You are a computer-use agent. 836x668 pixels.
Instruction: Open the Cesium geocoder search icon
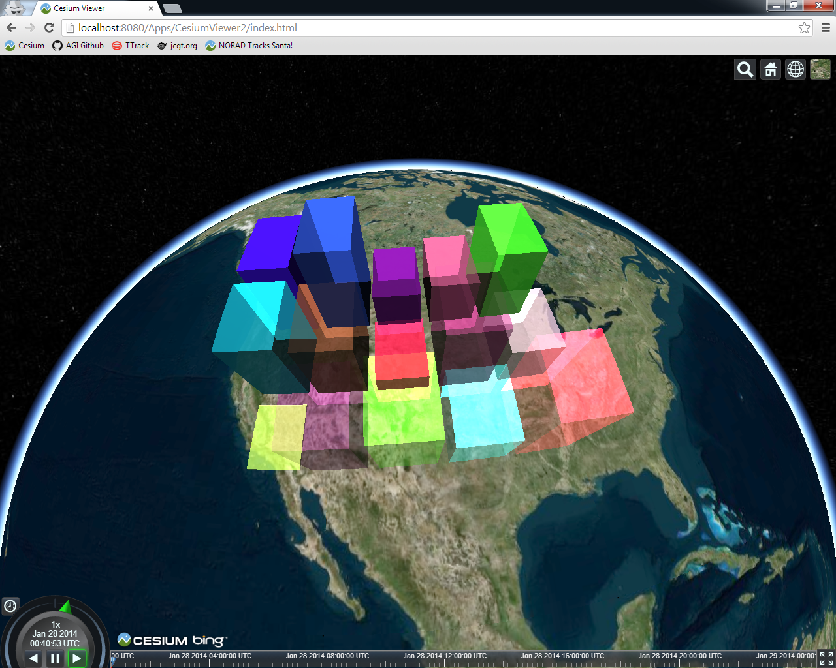coord(745,69)
